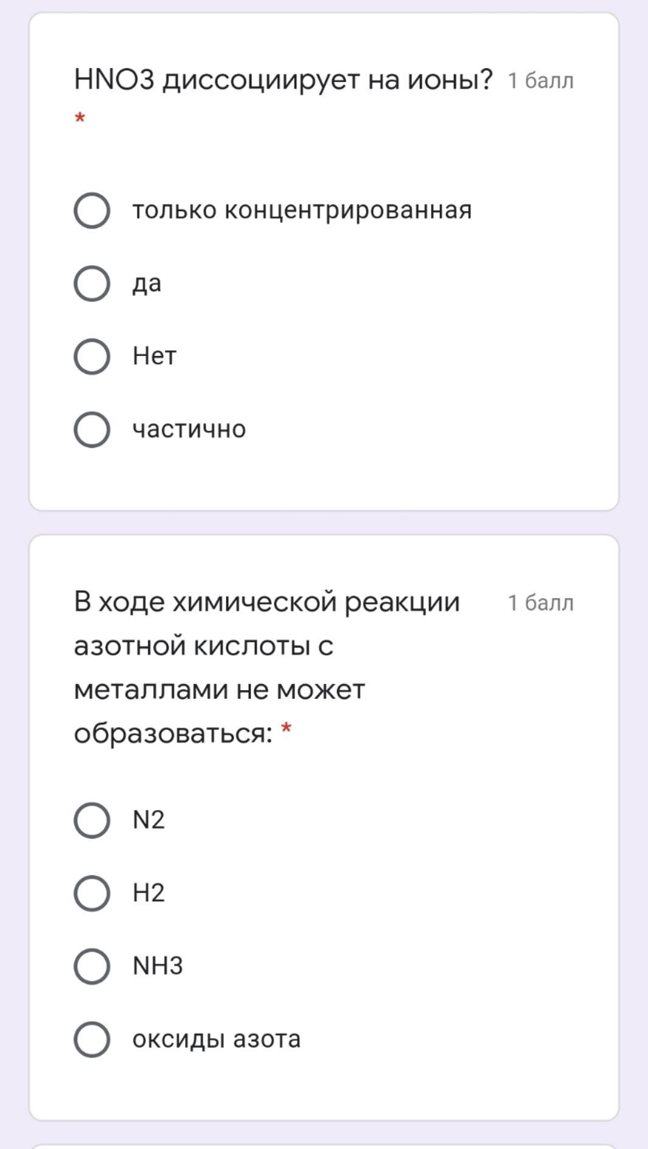Click the nitric acid and metals question title

tap(267, 667)
